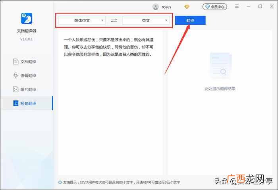Open the 会员中心 member center

215,7
